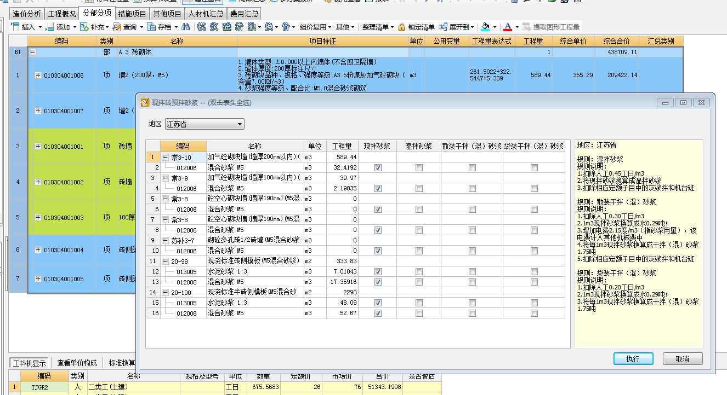Uncheck 现拌砂浆 for row 8 混合砂浆 M5
727x395 pixels.
(x=377, y=230)
